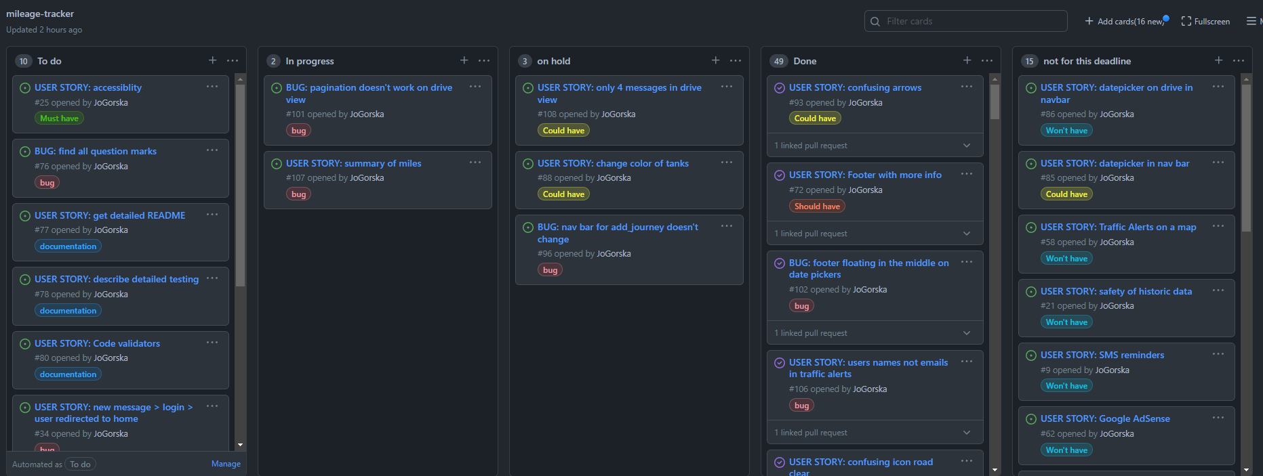Click the To do column scrollbar thumb
Image resolution: width=1263 pixels, height=476 pixels.
240,186
